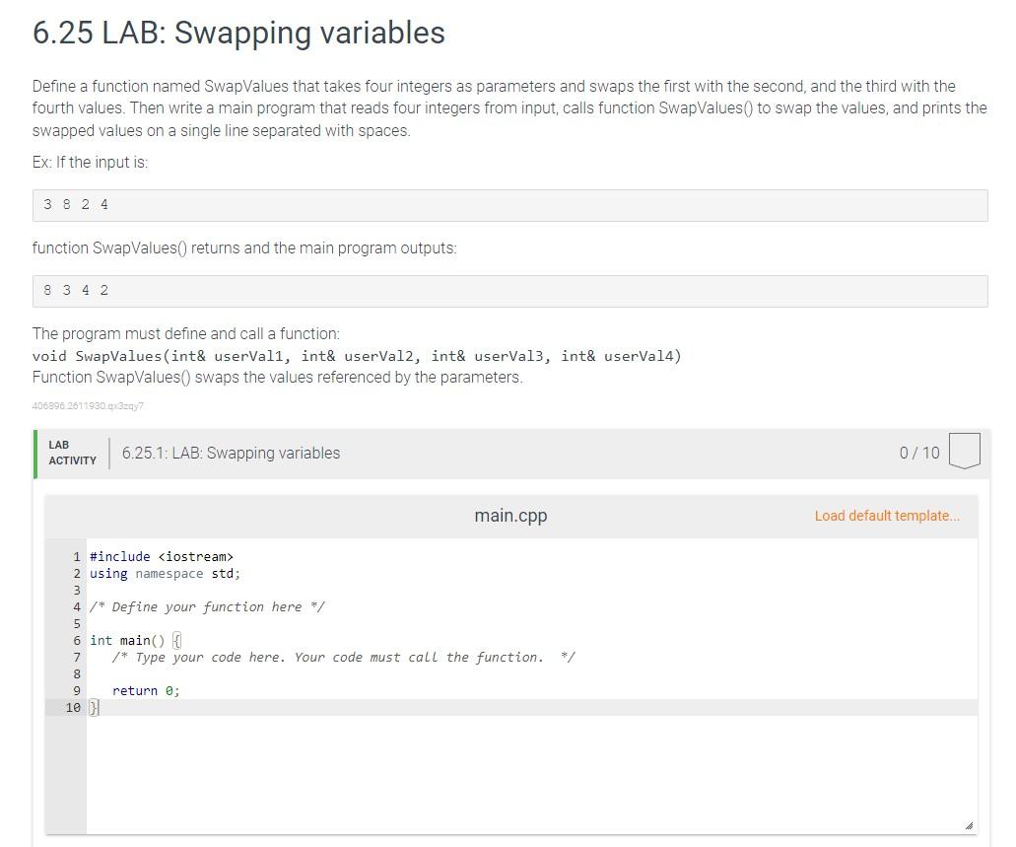The image size is (1016, 847).
Task: Click the 'Type your code here' comment line
Action: click(343, 657)
